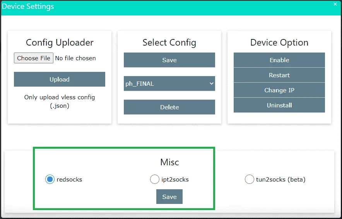
Task: Click Enable under Device Option
Action: click(279, 60)
